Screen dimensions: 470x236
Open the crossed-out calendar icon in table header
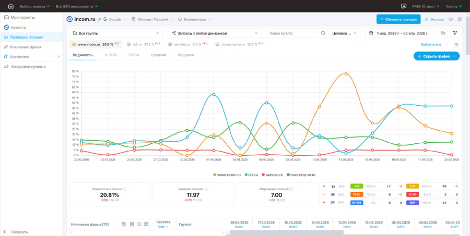pos(123,225)
